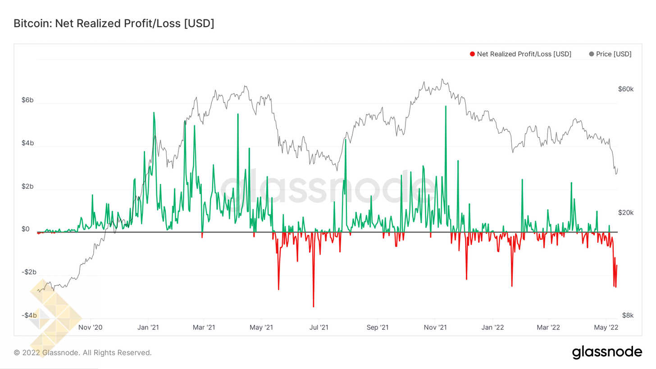Select the Jan '21 x-axis label
The height and width of the screenshot is (369, 656).
148,327
